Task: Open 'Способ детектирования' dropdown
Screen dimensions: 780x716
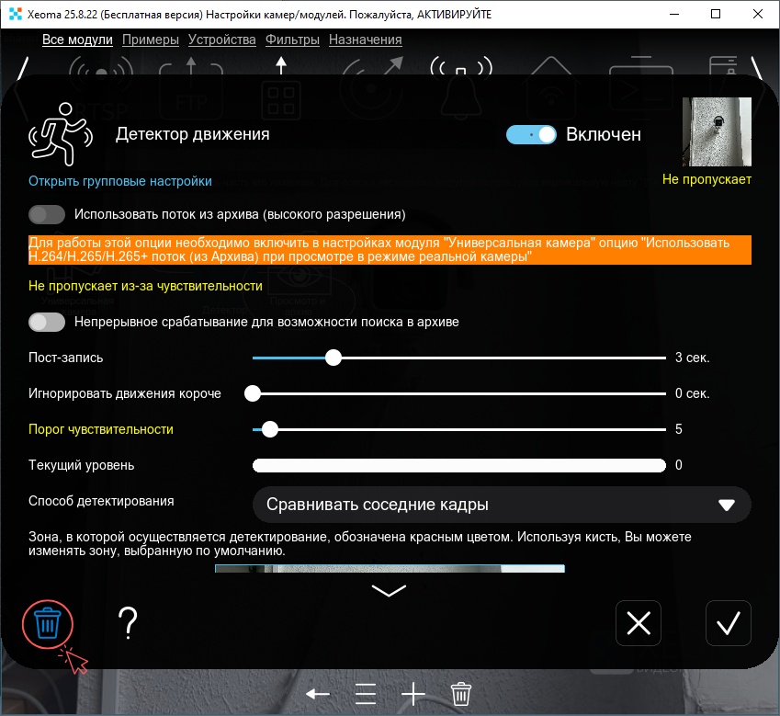Action: (502, 505)
